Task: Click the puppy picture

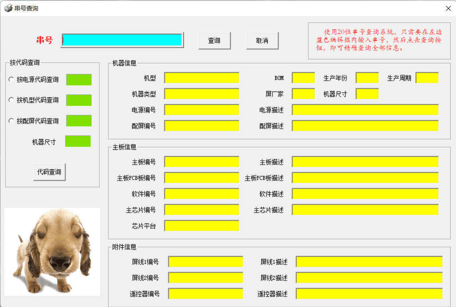Action: (x=52, y=252)
